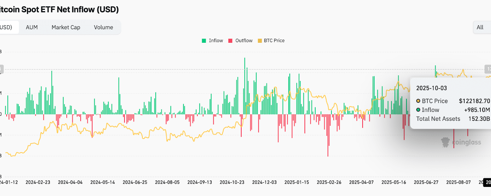Toggle the Inflow series in legend
This screenshot has height=196, width=491.
point(212,41)
